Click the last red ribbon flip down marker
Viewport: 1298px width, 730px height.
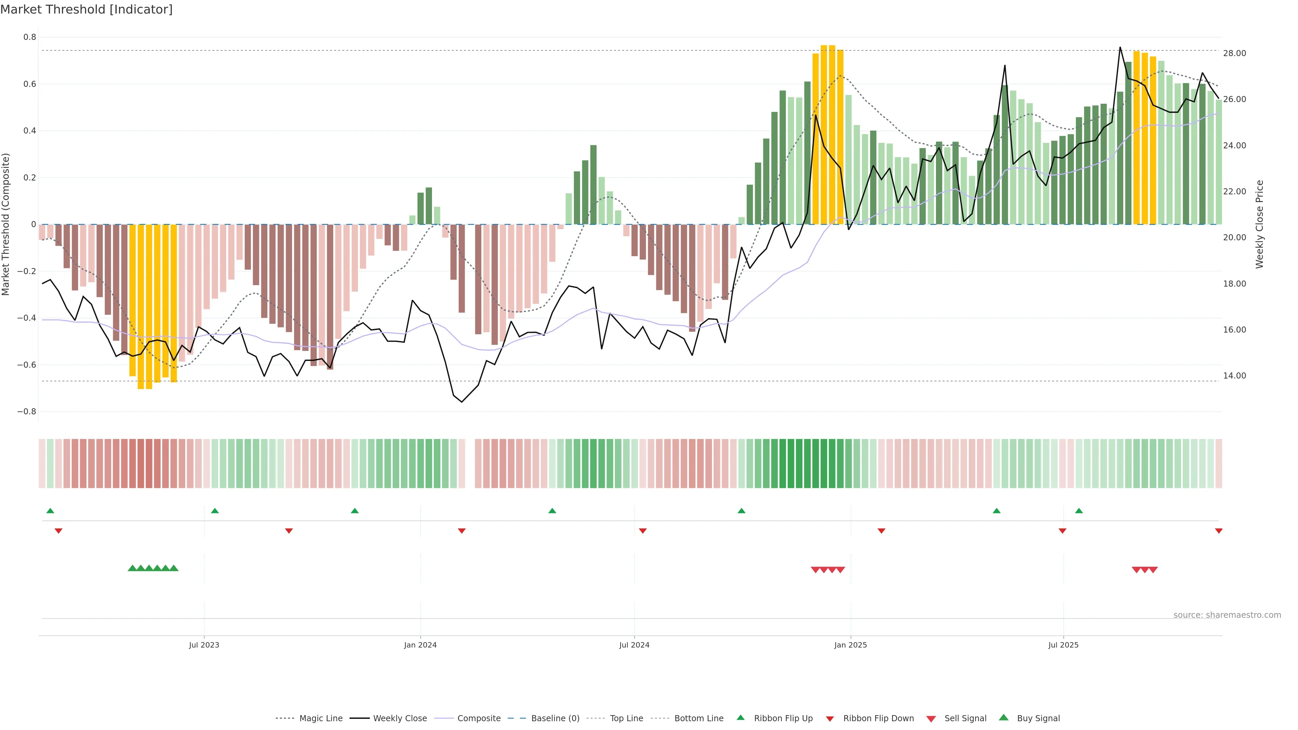tap(1218, 531)
